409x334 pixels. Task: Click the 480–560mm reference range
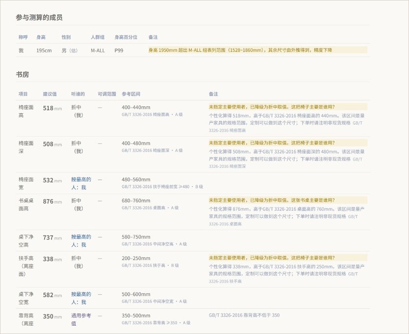136,180
